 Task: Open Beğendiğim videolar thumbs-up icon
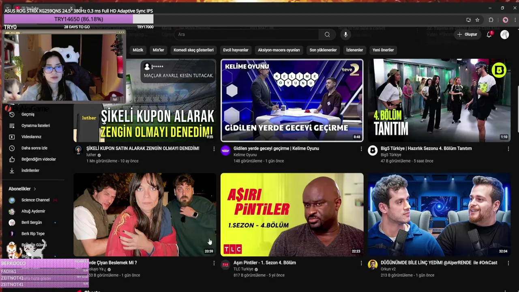(12, 159)
